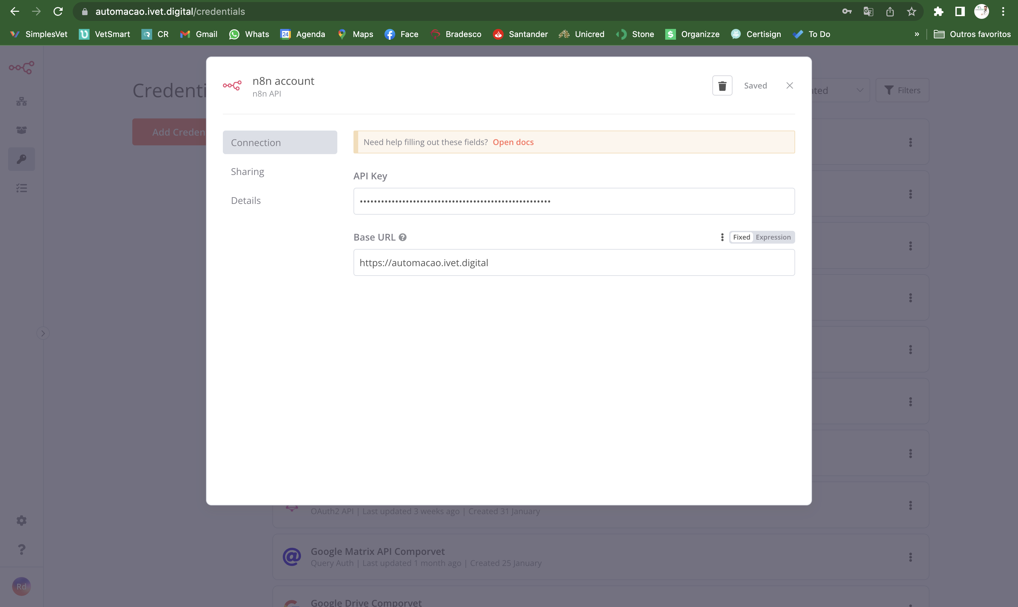Click the share page icon in address bar
1018x607 pixels.
[x=890, y=11]
